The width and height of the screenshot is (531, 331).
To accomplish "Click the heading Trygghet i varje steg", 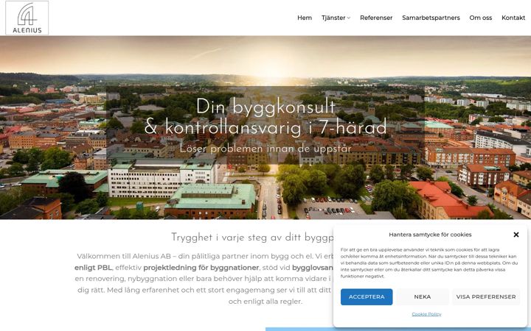I will tap(252, 238).
